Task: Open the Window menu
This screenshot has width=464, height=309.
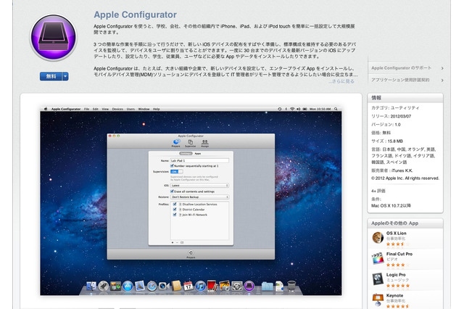Action: tap(144, 109)
